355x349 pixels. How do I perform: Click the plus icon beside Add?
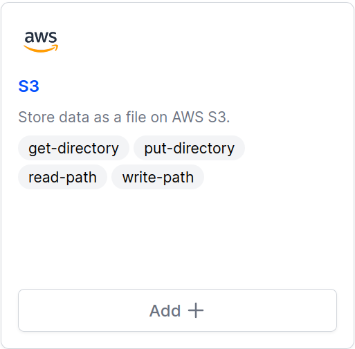pos(196,310)
